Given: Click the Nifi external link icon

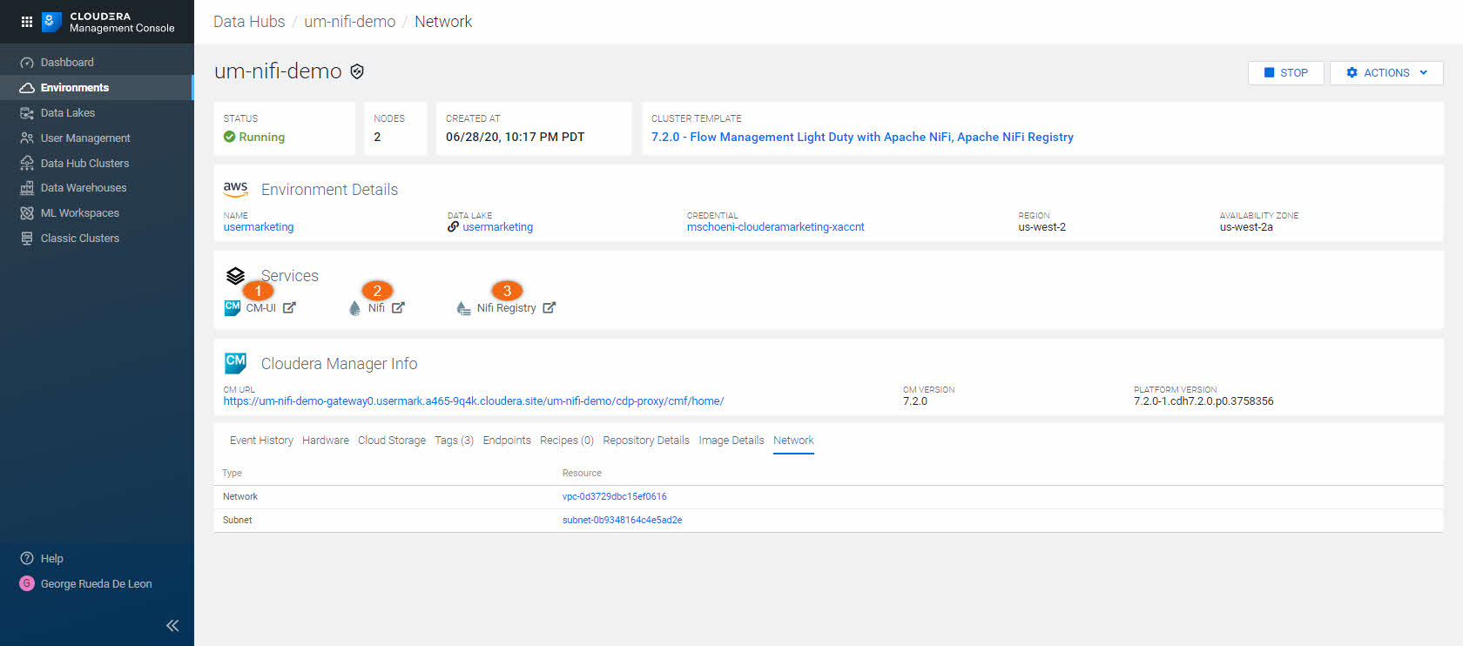Looking at the screenshot, I should point(398,308).
